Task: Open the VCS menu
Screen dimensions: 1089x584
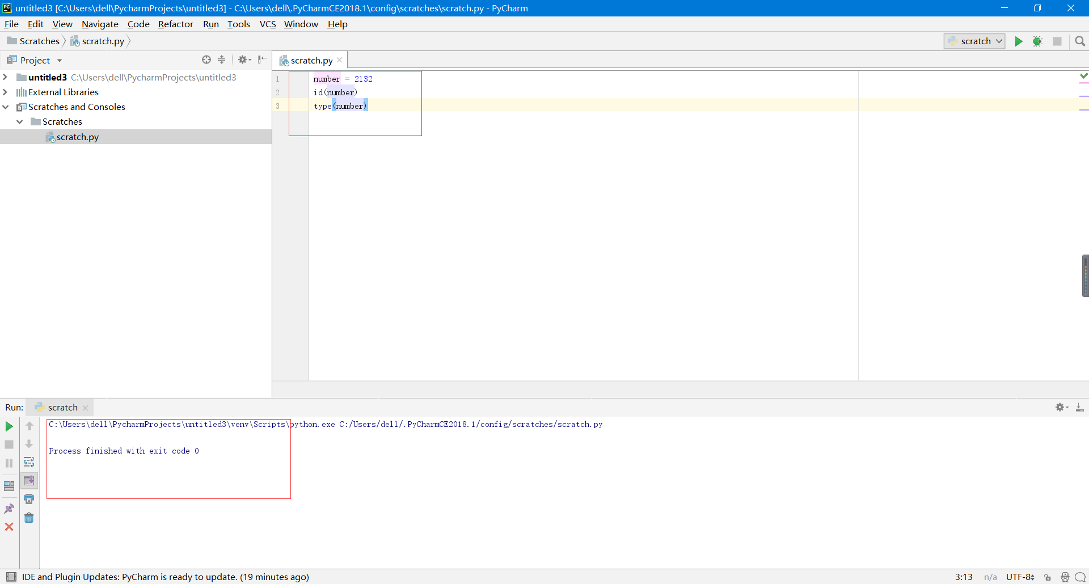Action: coord(268,24)
